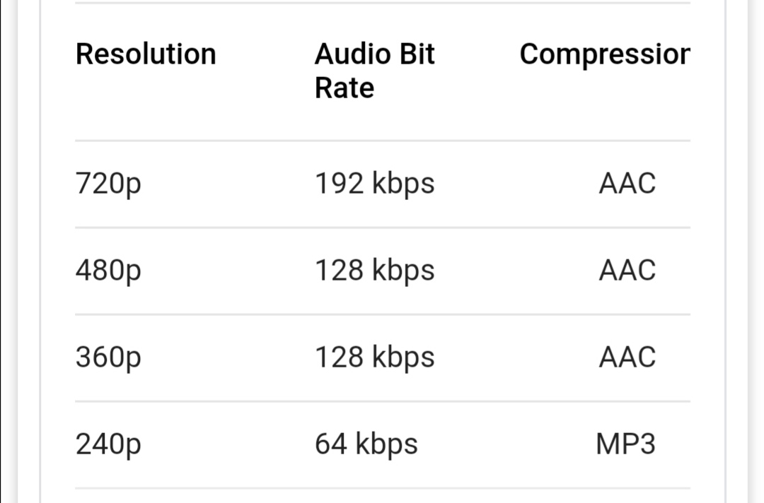Screen dimensions: 764x503
Task: Select the 720p resolution cell
Action: [x=108, y=184]
